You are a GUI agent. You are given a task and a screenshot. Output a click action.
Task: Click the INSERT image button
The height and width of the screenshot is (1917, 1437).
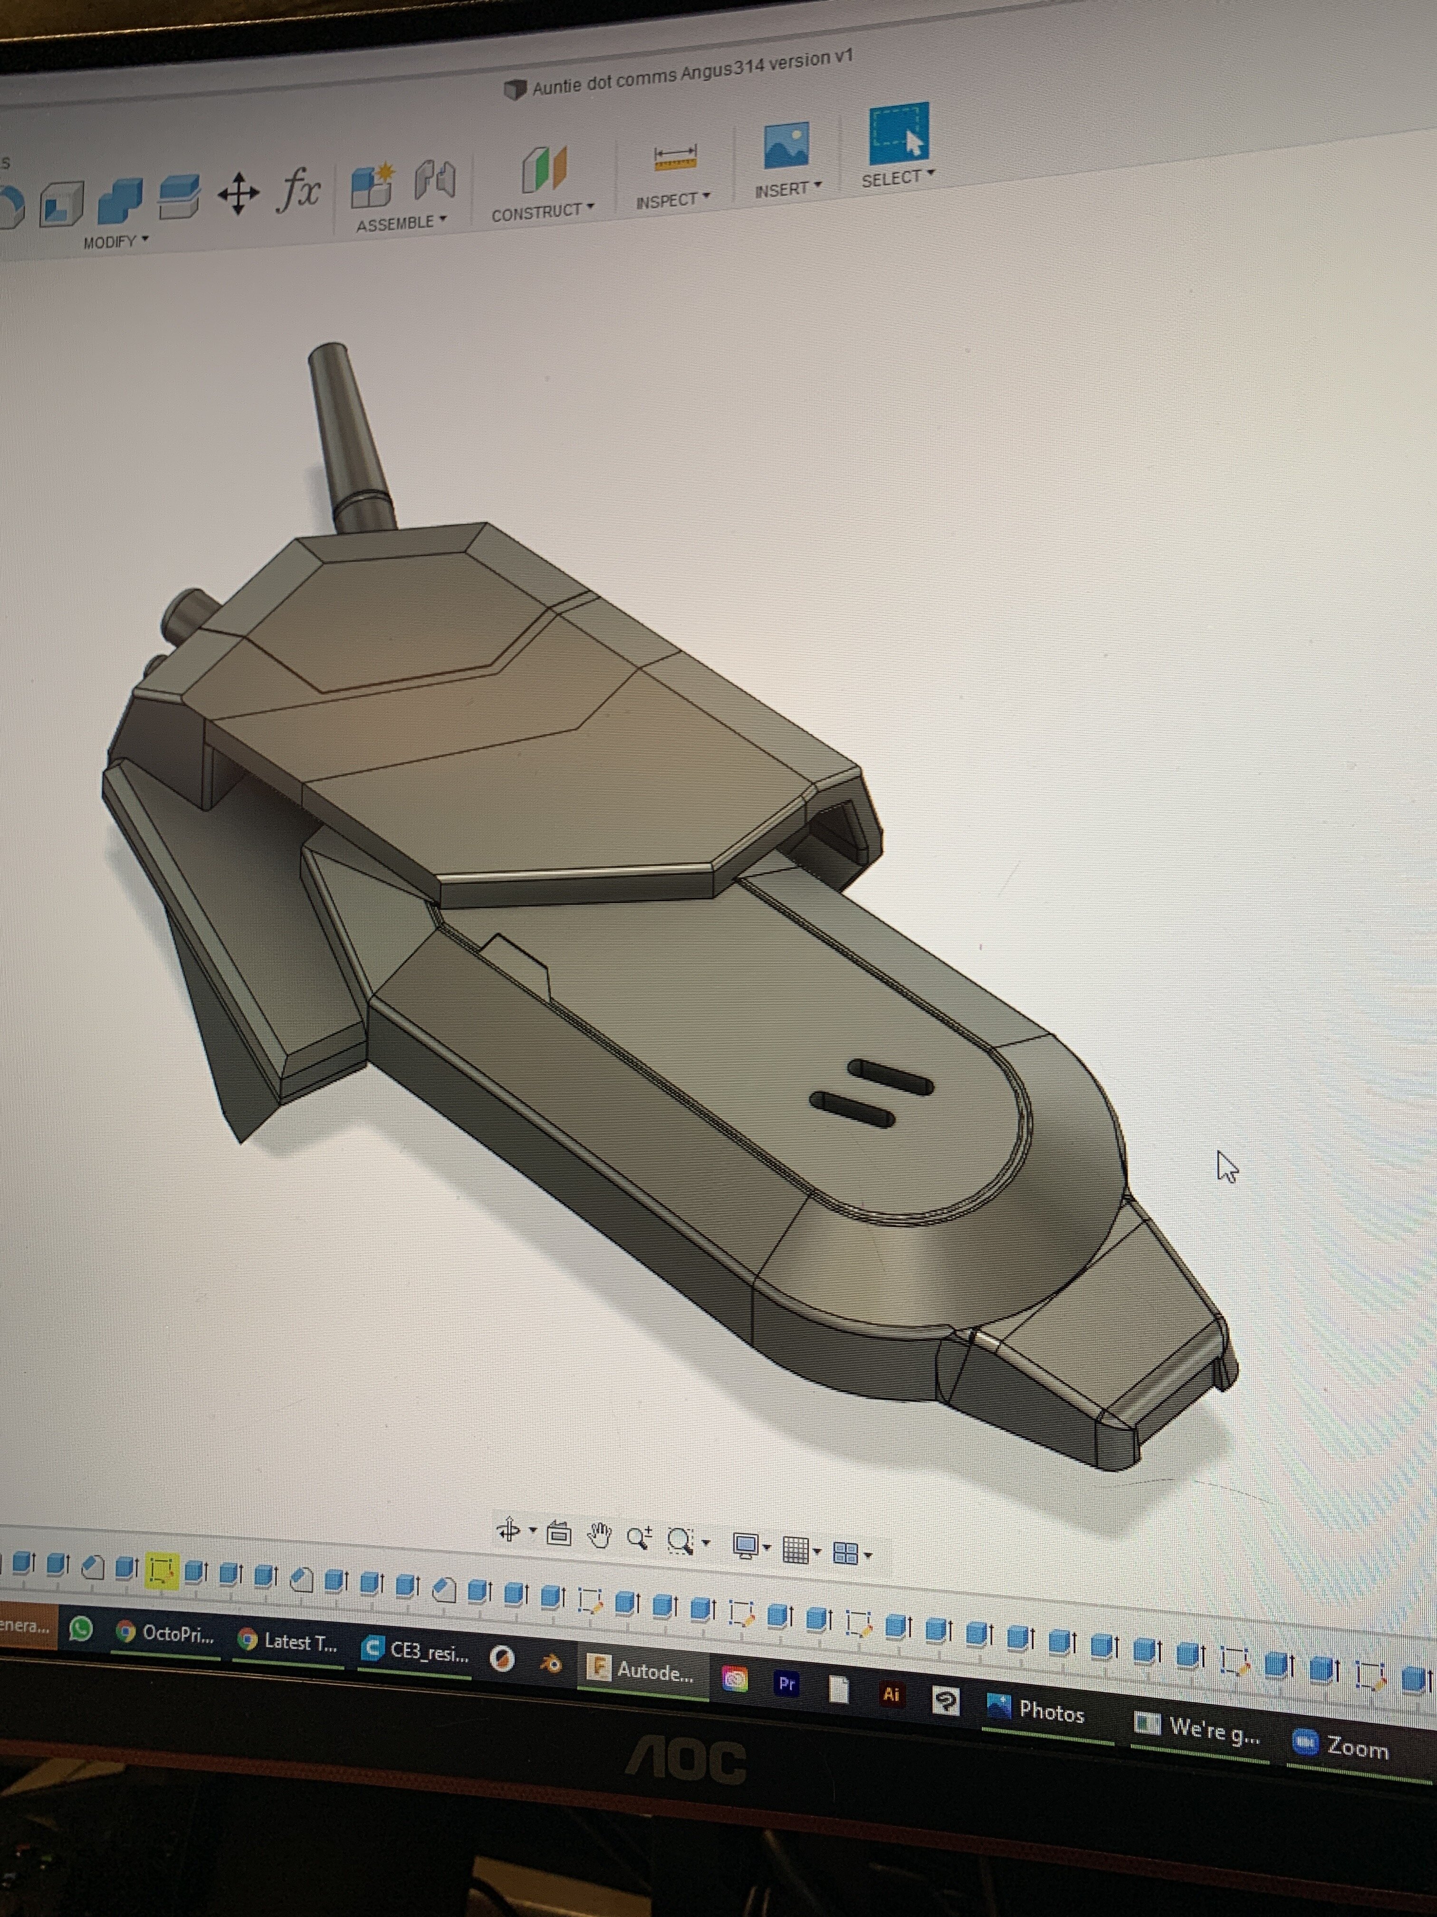(786, 145)
